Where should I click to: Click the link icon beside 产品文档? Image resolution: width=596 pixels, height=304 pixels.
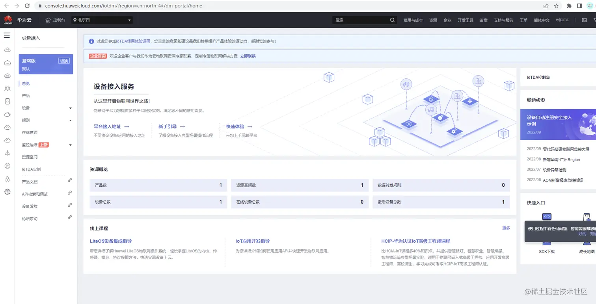(70, 180)
